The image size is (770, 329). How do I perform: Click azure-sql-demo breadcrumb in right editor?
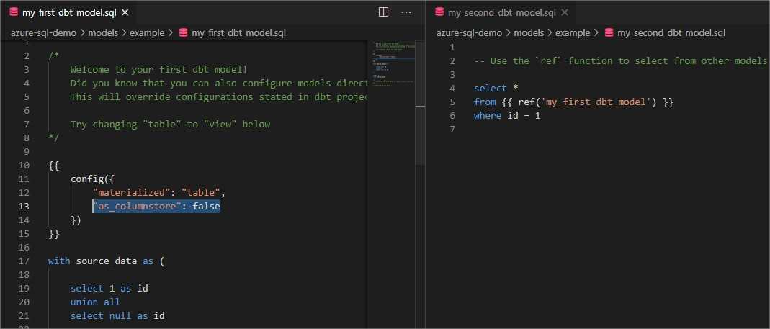(469, 33)
